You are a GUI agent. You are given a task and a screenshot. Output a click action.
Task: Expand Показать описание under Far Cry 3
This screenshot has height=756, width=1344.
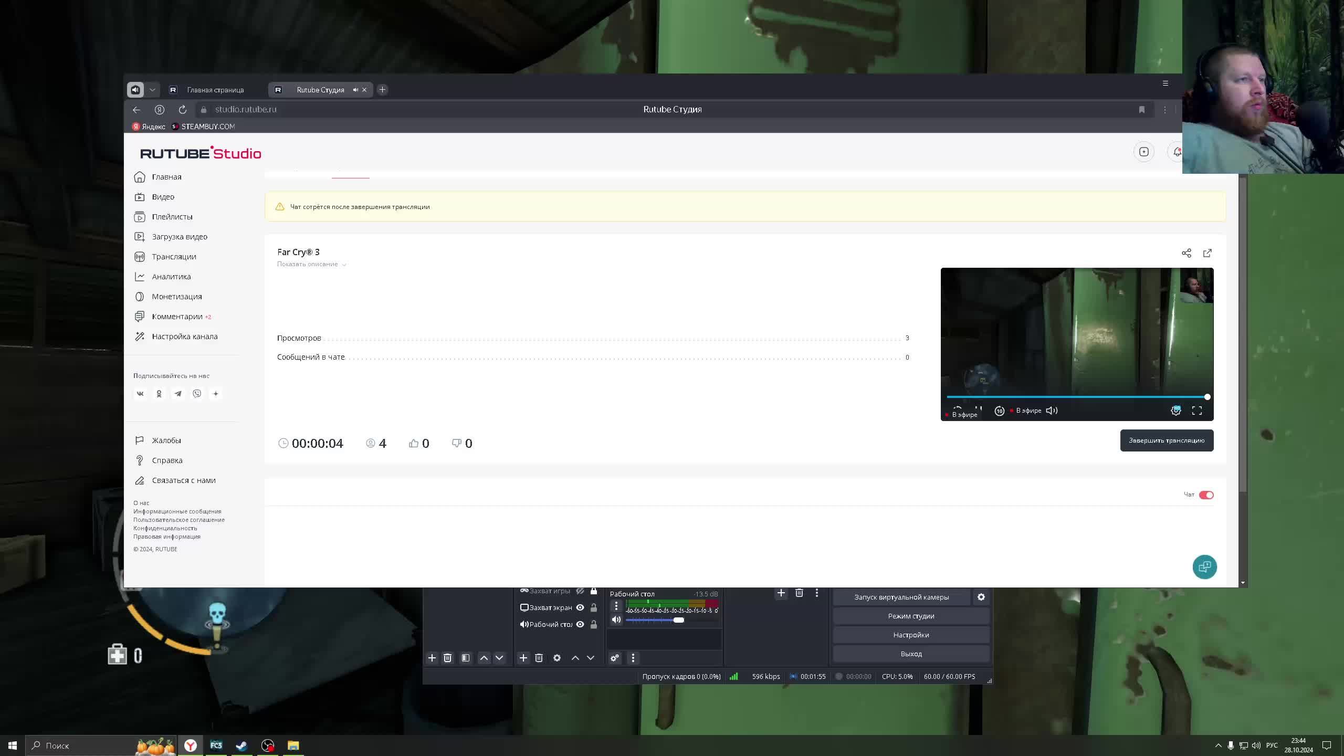pos(312,264)
